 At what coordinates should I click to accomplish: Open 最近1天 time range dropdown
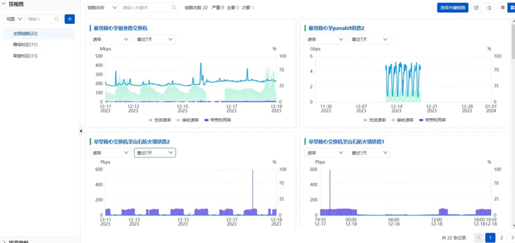(369, 153)
